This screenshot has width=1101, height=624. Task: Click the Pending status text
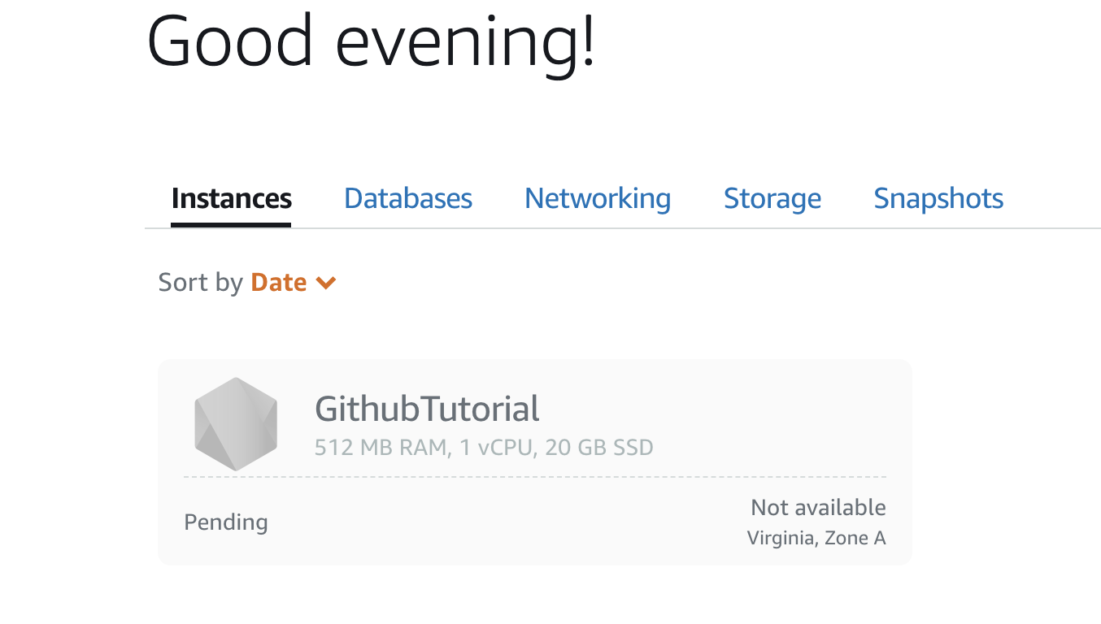226,522
